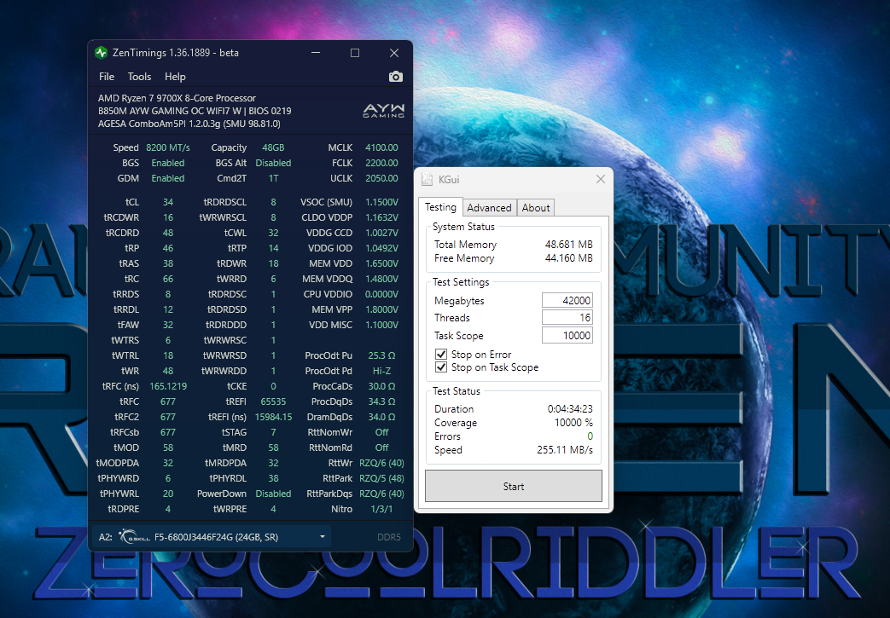Click the RttPark value RZQ/5 (48)
This screenshot has width=890, height=618.
pos(381,478)
